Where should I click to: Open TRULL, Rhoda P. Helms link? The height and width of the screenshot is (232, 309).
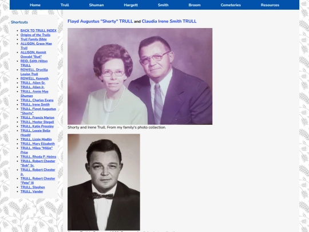coord(38,156)
